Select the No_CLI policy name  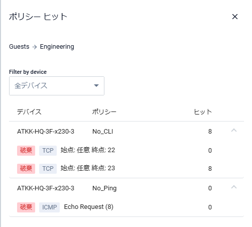click(103, 132)
